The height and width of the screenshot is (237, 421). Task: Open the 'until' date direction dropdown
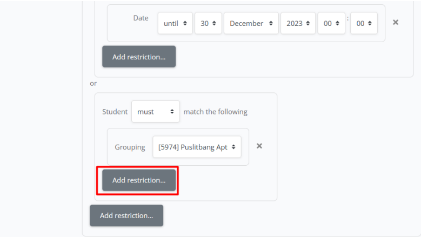(x=175, y=24)
